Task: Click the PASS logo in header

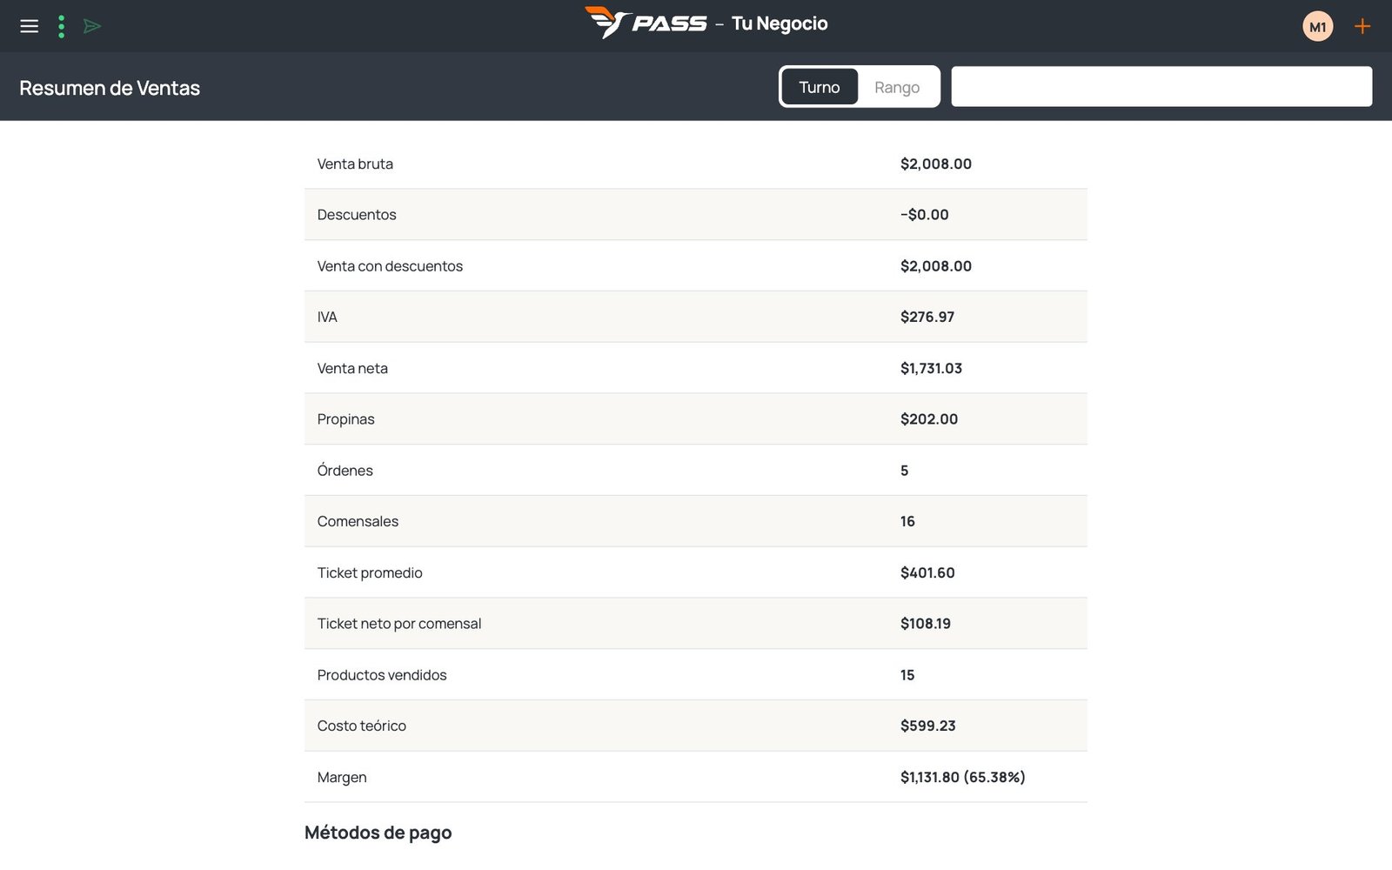Action: tap(646, 23)
